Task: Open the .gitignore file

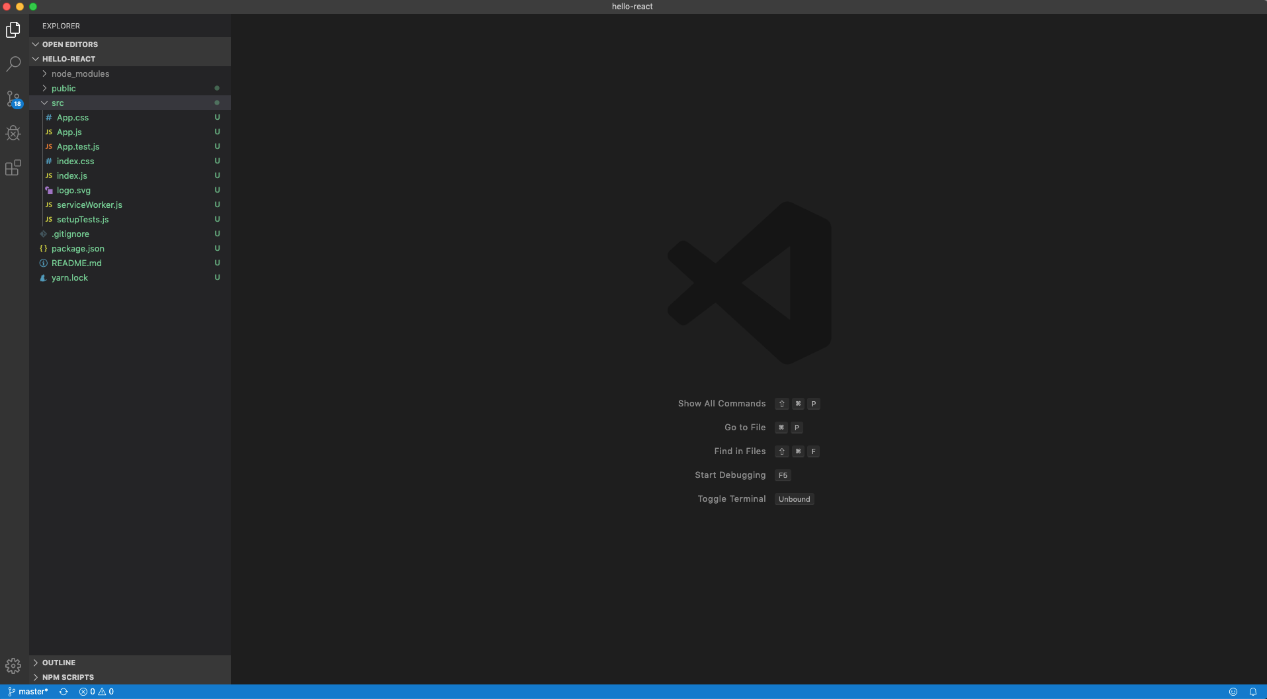Action: tap(130, 234)
